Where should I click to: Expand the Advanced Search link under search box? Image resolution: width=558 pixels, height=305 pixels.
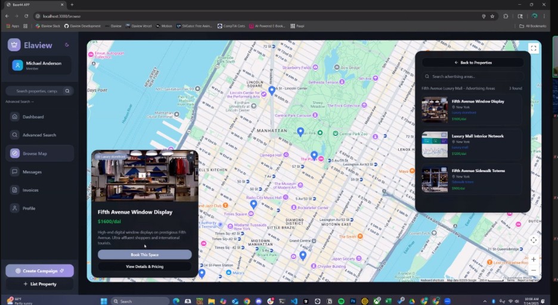[20, 102]
